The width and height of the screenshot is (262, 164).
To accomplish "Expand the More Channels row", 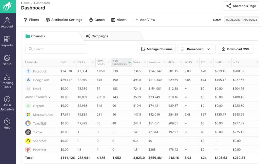I will tap(38, 97).
